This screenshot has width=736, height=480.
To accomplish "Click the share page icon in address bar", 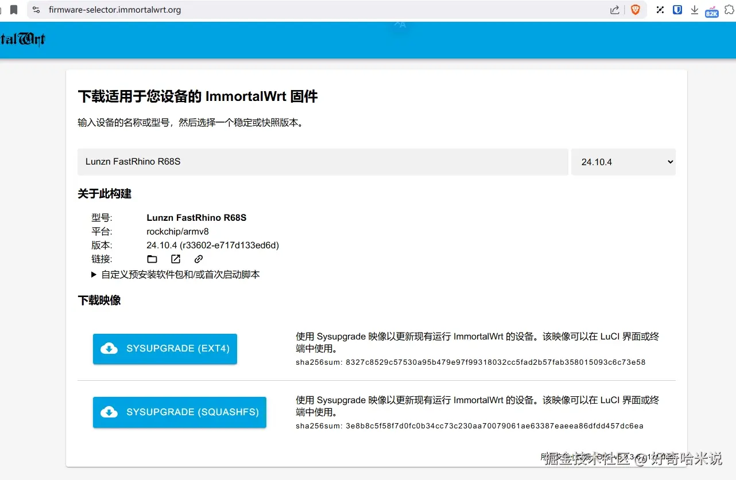I will 615,10.
